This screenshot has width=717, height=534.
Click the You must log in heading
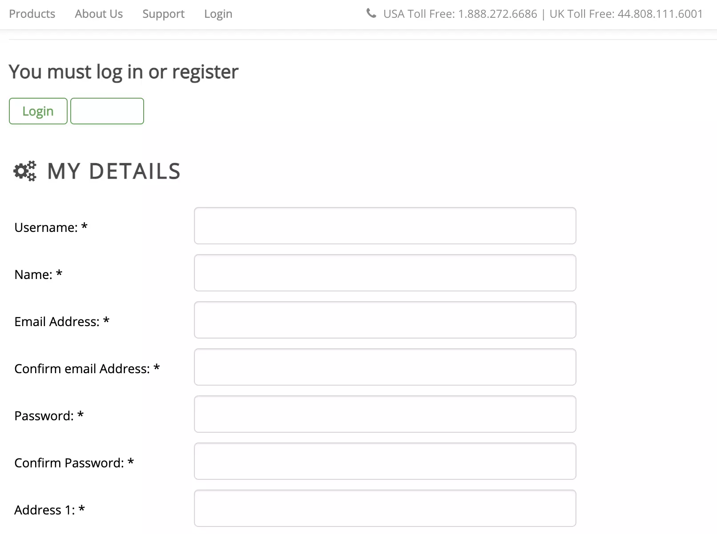click(x=124, y=72)
